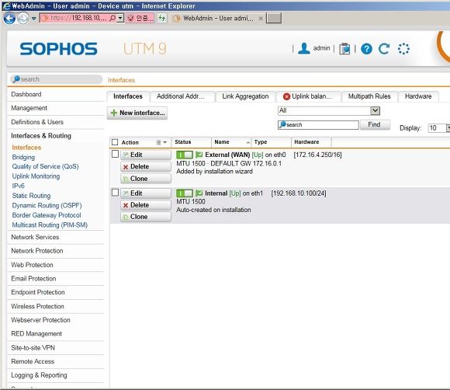Open Border Gateway Protocol page

tap(47, 215)
